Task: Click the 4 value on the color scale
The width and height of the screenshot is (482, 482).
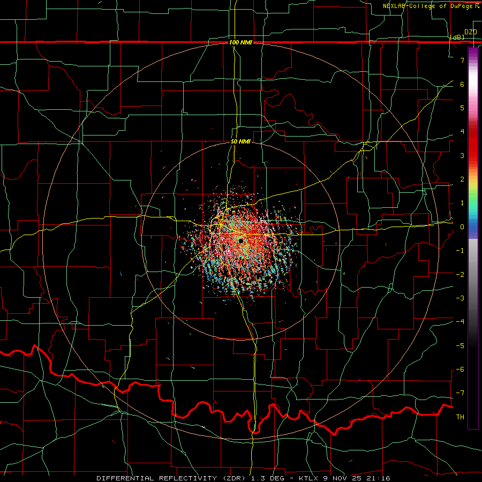Action: click(462, 132)
